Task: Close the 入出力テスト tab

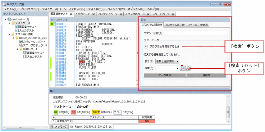Action: pyautogui.click(x=93, y=14)
